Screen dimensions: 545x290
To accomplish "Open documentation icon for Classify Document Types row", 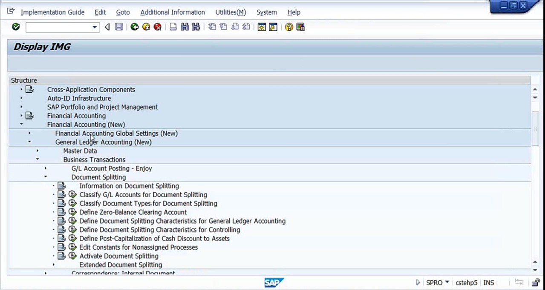I will pyautogui.click(x=62, y=203).
